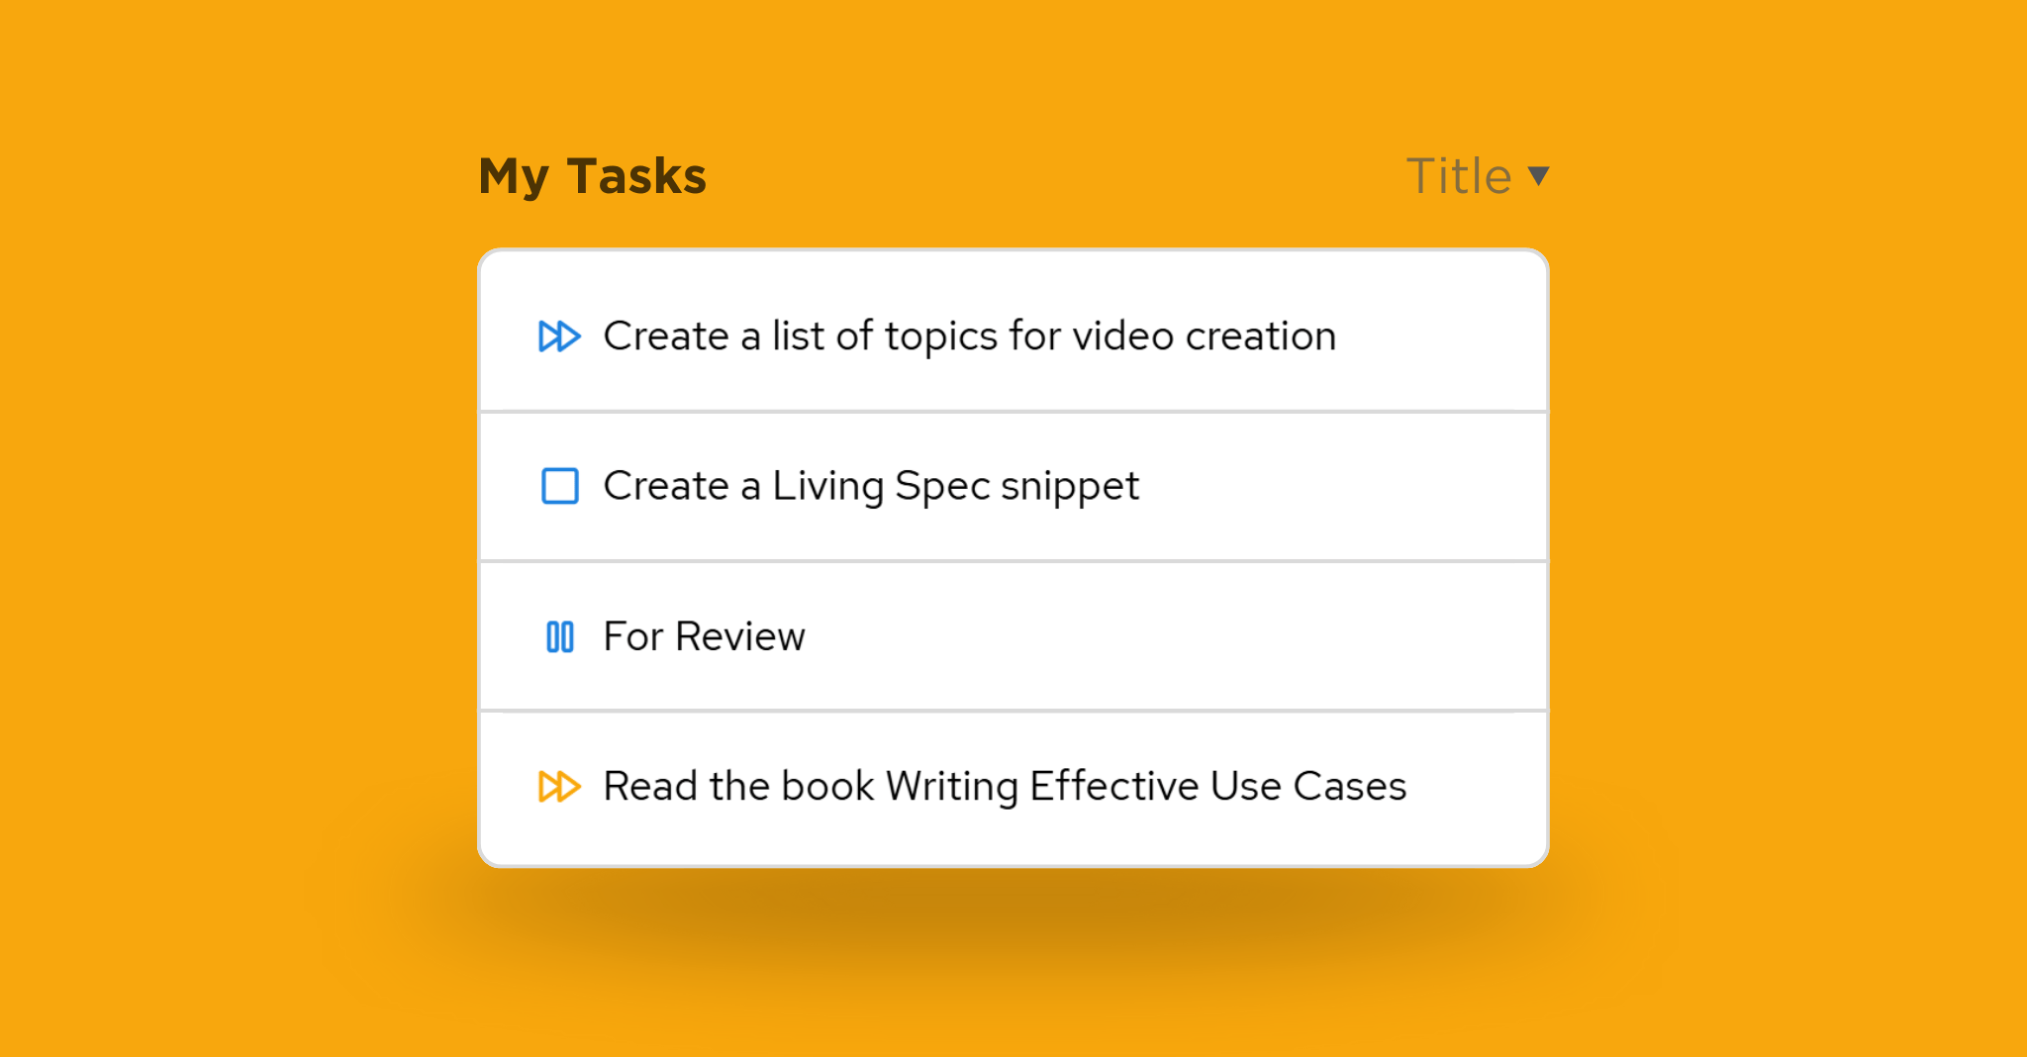Click divider between For Review and Read the book
2027x1057 pixels.
tap(1013, 711)
